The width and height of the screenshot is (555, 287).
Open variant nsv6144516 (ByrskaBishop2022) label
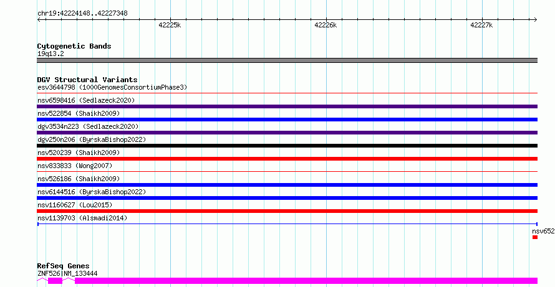pos(92,192)
